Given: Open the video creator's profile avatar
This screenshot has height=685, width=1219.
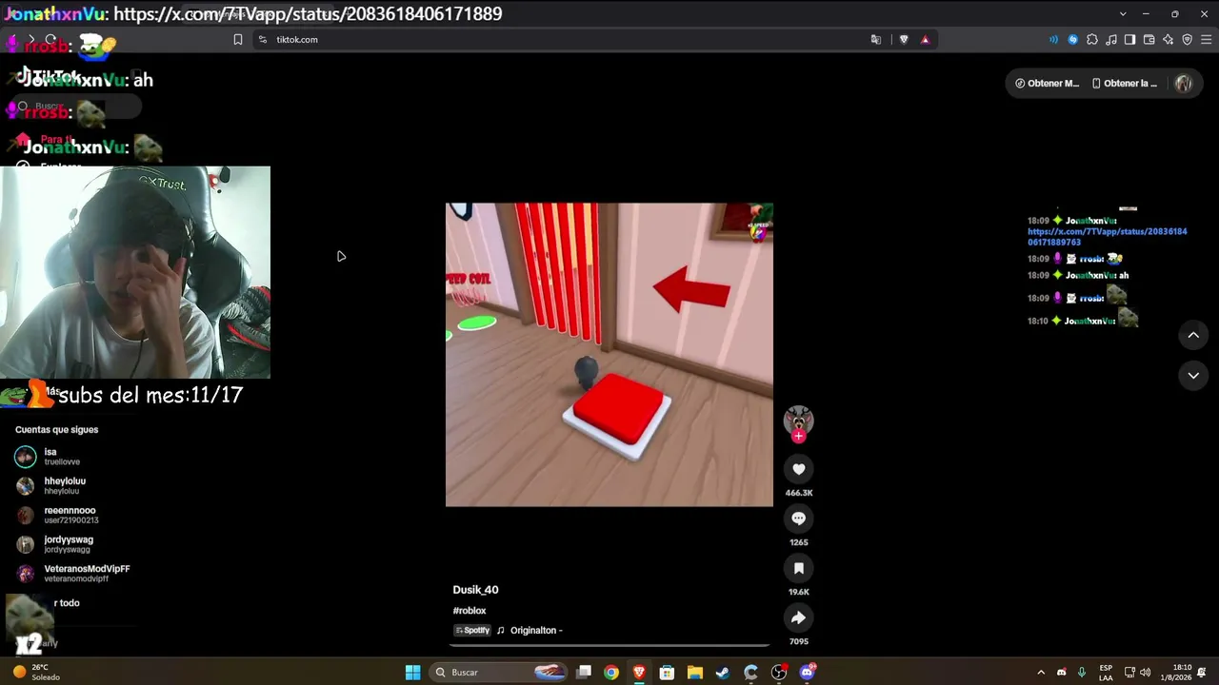Looking at the screenshot, I should pyautogui.click(x=798, y=420).
